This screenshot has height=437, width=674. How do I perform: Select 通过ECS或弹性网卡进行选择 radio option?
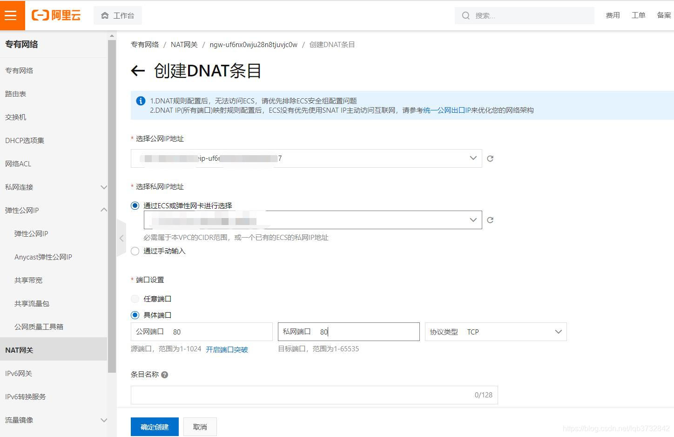(135, 205)
